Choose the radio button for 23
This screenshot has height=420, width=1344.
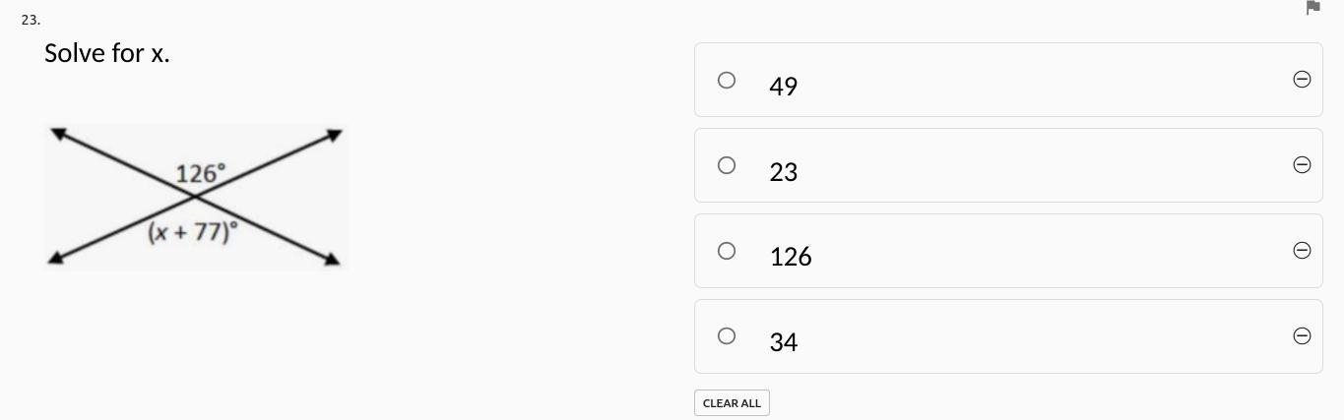coord(727,165)
